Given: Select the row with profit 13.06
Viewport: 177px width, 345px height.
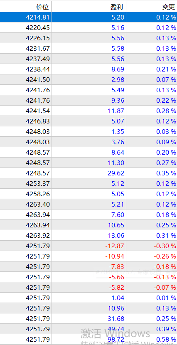Looking at the screenshot, I should [88, 235].
